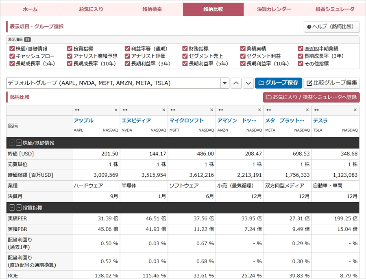Image resolution: width=366 pixels, height=279 pixels.
Task: Switch to the 銘柄検索 tab
Action: [x=152, y=9]
